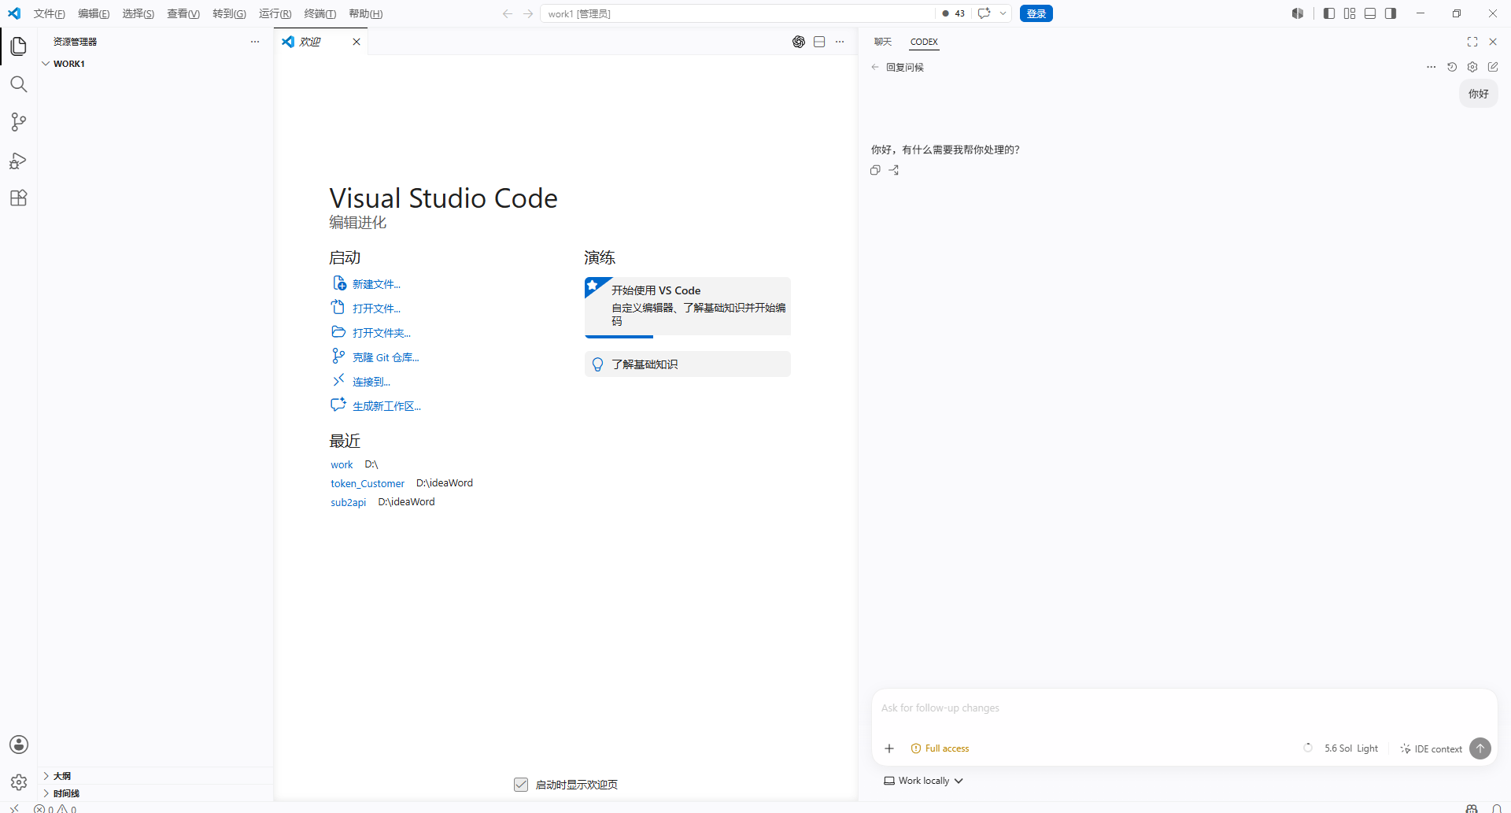Open the 开始使用 VS Code walkthrough card

687,307
